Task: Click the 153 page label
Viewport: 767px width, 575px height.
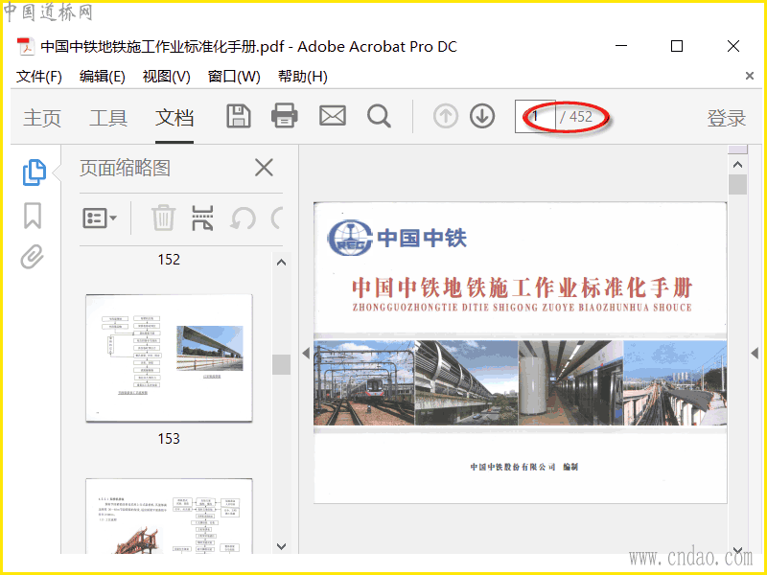Action: (x=169, y=439)
